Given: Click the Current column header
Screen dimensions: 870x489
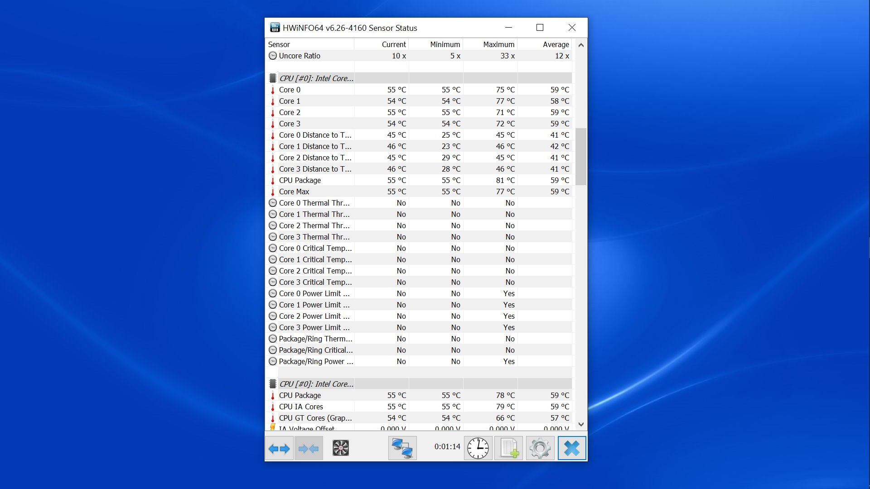Looking at the screenshot, I should 382,44.
